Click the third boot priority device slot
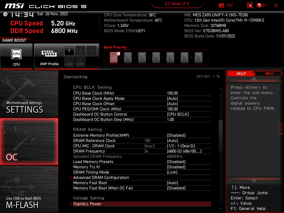Screen dimensions: 284x213 (x=142, y=58)
